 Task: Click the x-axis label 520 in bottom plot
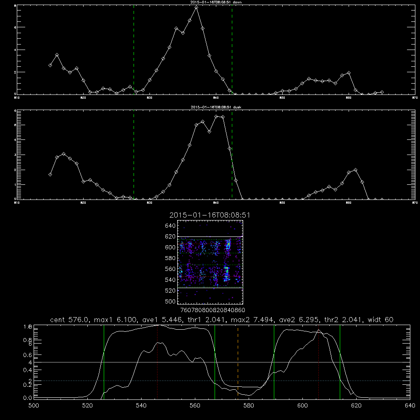click(87, 406)
